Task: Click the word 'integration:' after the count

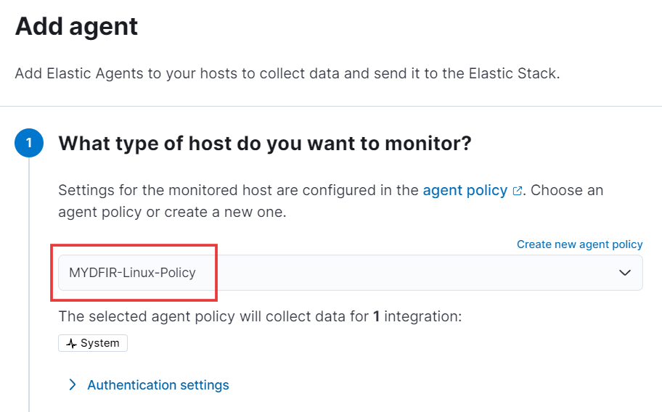Action: 423,317
